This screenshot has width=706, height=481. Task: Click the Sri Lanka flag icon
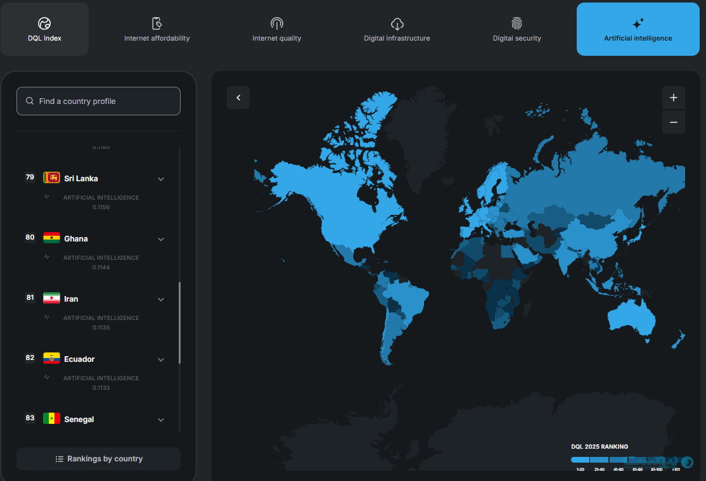click(51, 178)
